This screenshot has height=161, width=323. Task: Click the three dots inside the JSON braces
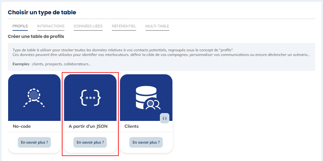pyautogui.click(x=90, y=98)
